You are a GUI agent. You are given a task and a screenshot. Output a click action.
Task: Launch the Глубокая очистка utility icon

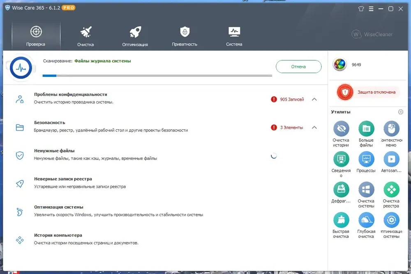pos(366,220)
